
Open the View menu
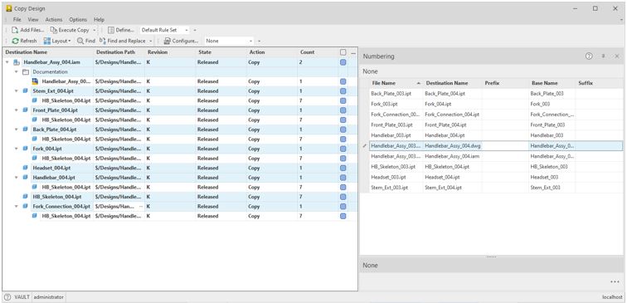33,20
